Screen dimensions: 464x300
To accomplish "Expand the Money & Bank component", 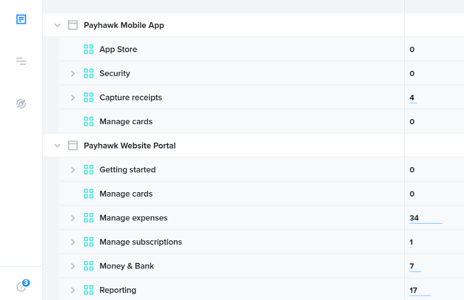I will 73,266.
